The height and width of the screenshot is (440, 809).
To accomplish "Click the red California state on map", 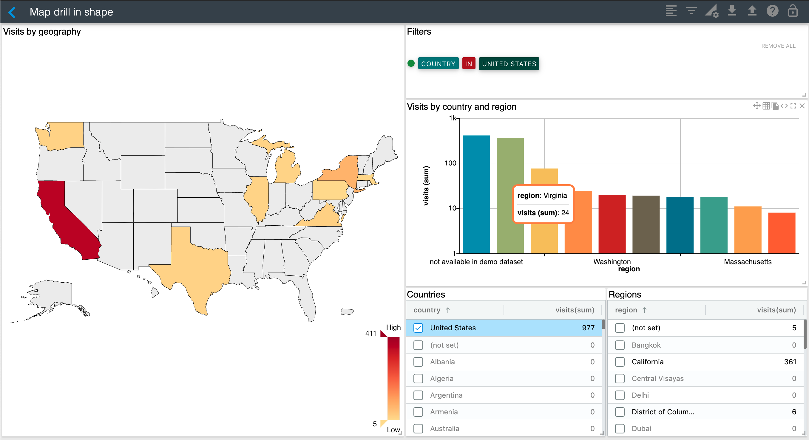I will click(63, 216).
